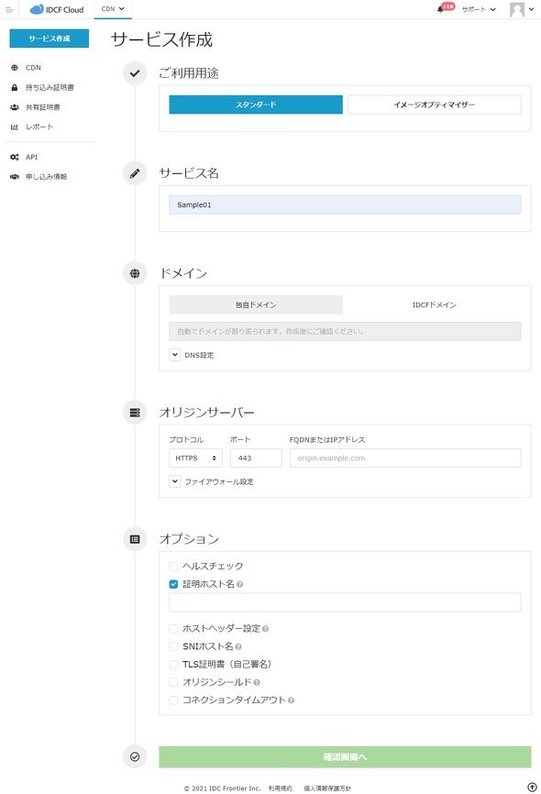
Task: Click the help icon next to 証明ホスト名
Action: (x=239, y=584)
